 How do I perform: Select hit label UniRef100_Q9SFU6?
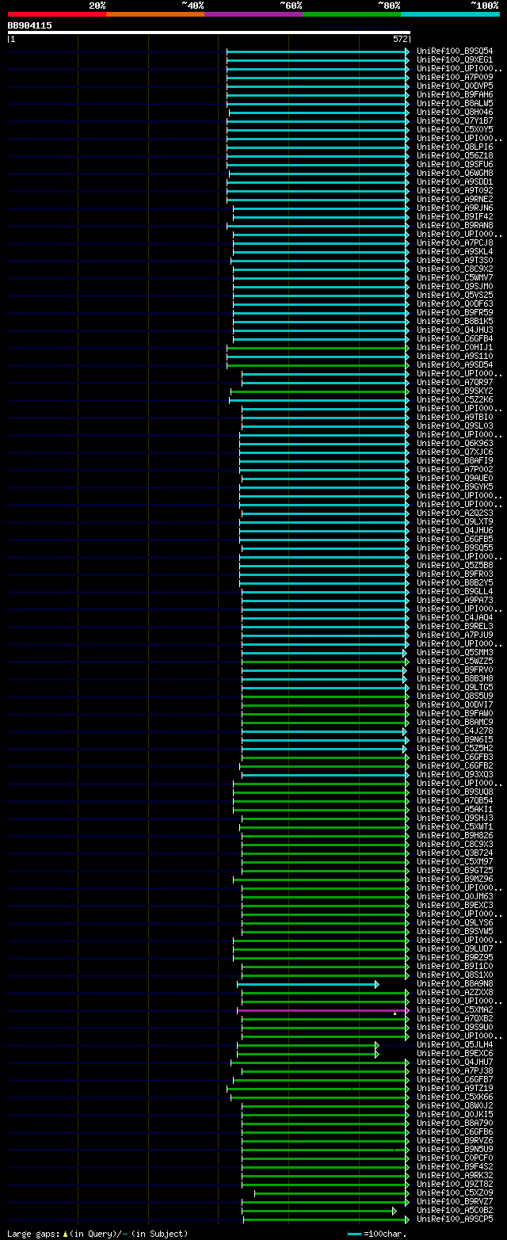[455, 164]
